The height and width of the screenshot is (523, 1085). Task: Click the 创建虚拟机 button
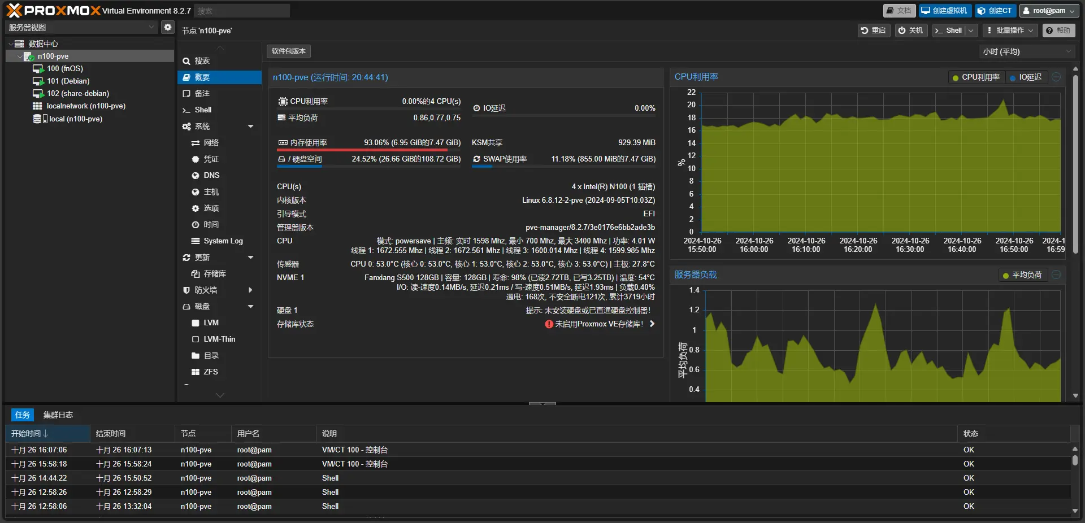(x=944, y=11)
